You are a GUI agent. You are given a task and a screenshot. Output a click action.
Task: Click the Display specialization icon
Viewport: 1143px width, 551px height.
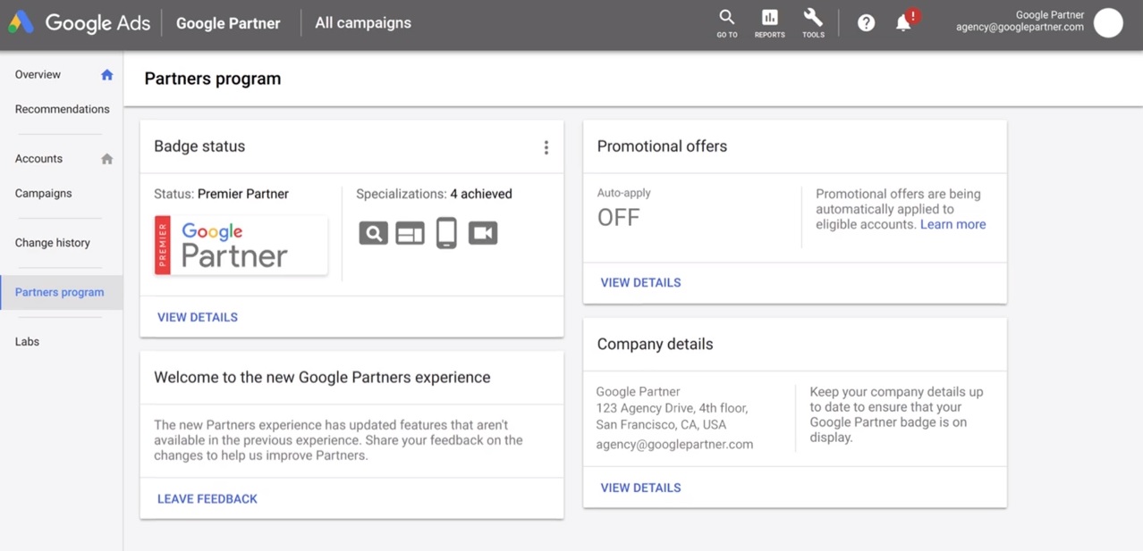[410, 233]
